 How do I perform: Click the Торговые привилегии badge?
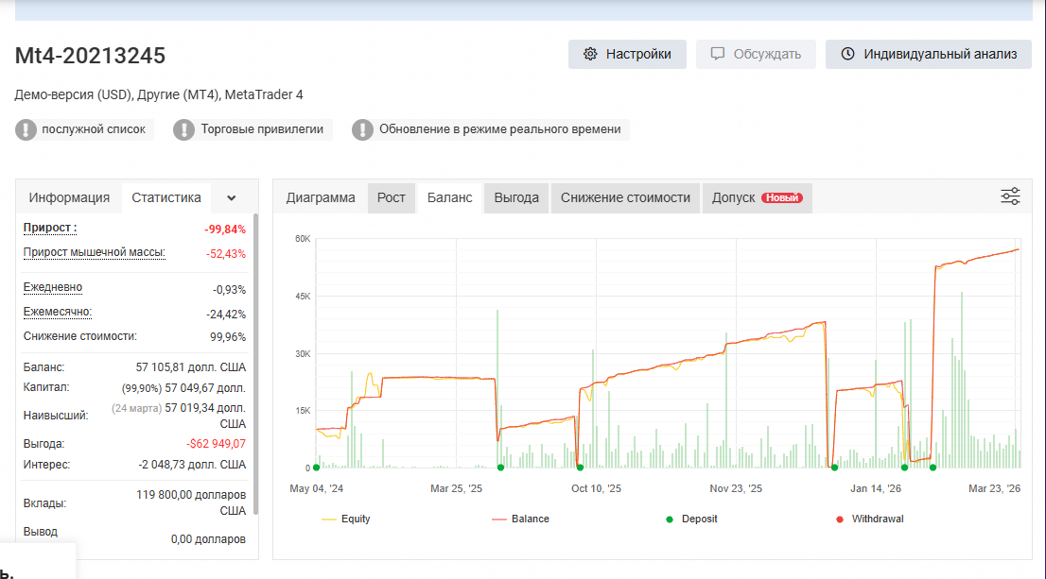point(253,130)
